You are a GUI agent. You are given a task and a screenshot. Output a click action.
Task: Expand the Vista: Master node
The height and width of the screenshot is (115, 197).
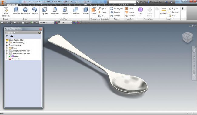7,45
